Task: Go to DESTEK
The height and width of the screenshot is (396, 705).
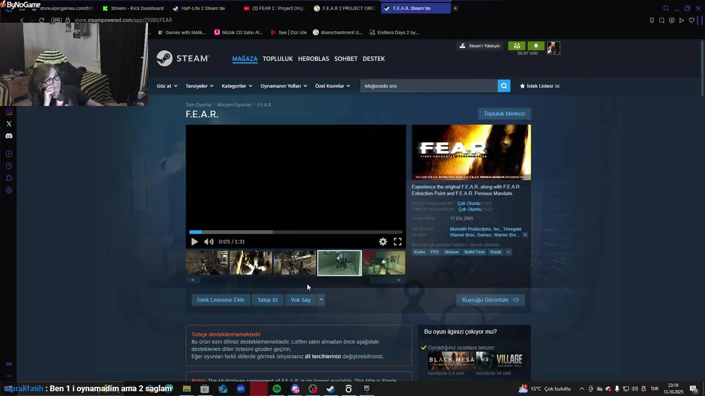Action: click(x=373, y=59)
